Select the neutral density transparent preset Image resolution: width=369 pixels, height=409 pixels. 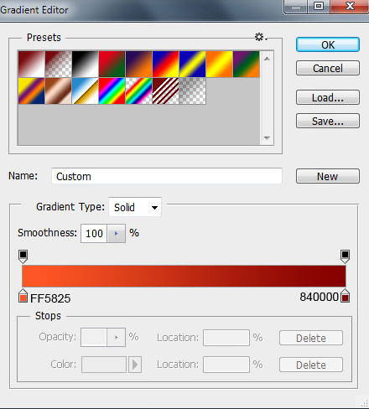pos(192,91)
